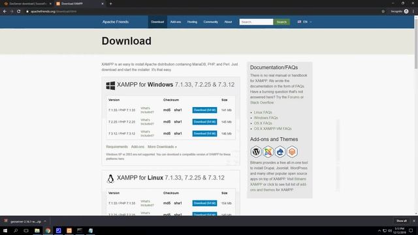The width and height of the screenshot is (418, 235).
Task: Open What's Included for Windows 7.3.12
Action: [x=147, y=133]
